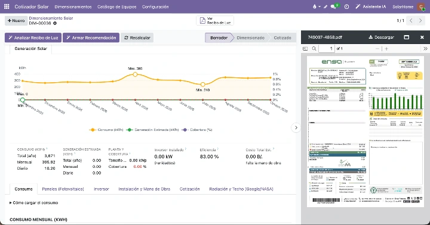Viewport: 430px width, 225px height.
Task: Zoom in the PDF viewer
Action: tap(386, 49)
